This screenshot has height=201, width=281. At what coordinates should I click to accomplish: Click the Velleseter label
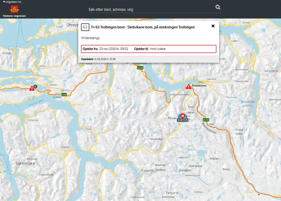pos(32,159)
